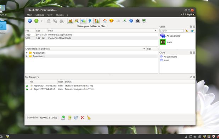The width and height of the screenshot is (219, 139).
Task: Click the orange house home icon
Action: point(105,21)
